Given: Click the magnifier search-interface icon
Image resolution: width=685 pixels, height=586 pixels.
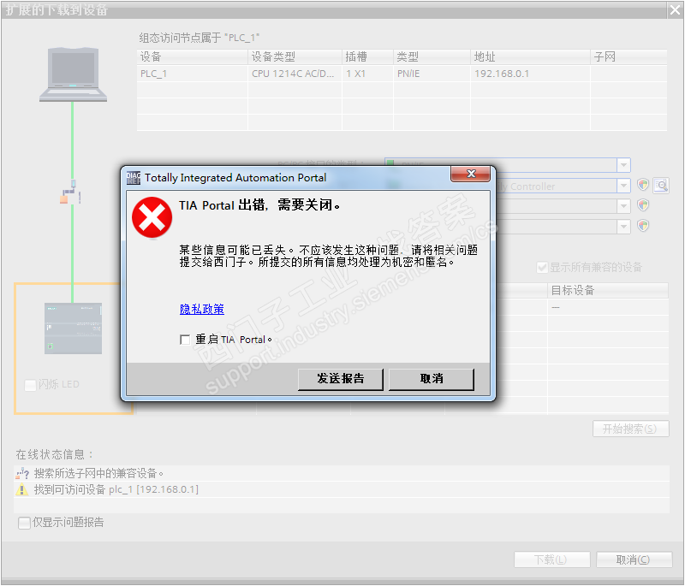Looking at the screenshot, I should pyautogui.click(x=661, y=186).
